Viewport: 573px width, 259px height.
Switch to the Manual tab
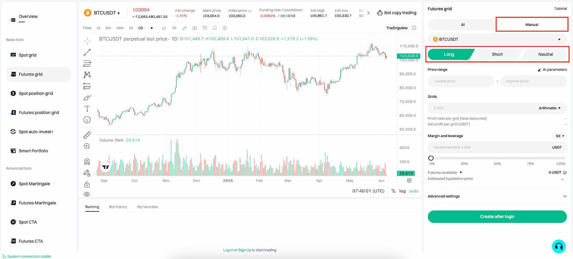(x=532, y=24)
